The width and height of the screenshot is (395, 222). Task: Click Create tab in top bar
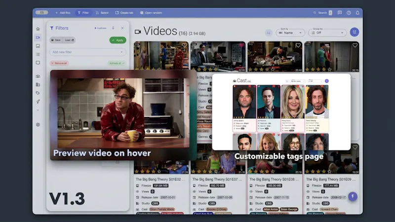(x=124, y=13)
